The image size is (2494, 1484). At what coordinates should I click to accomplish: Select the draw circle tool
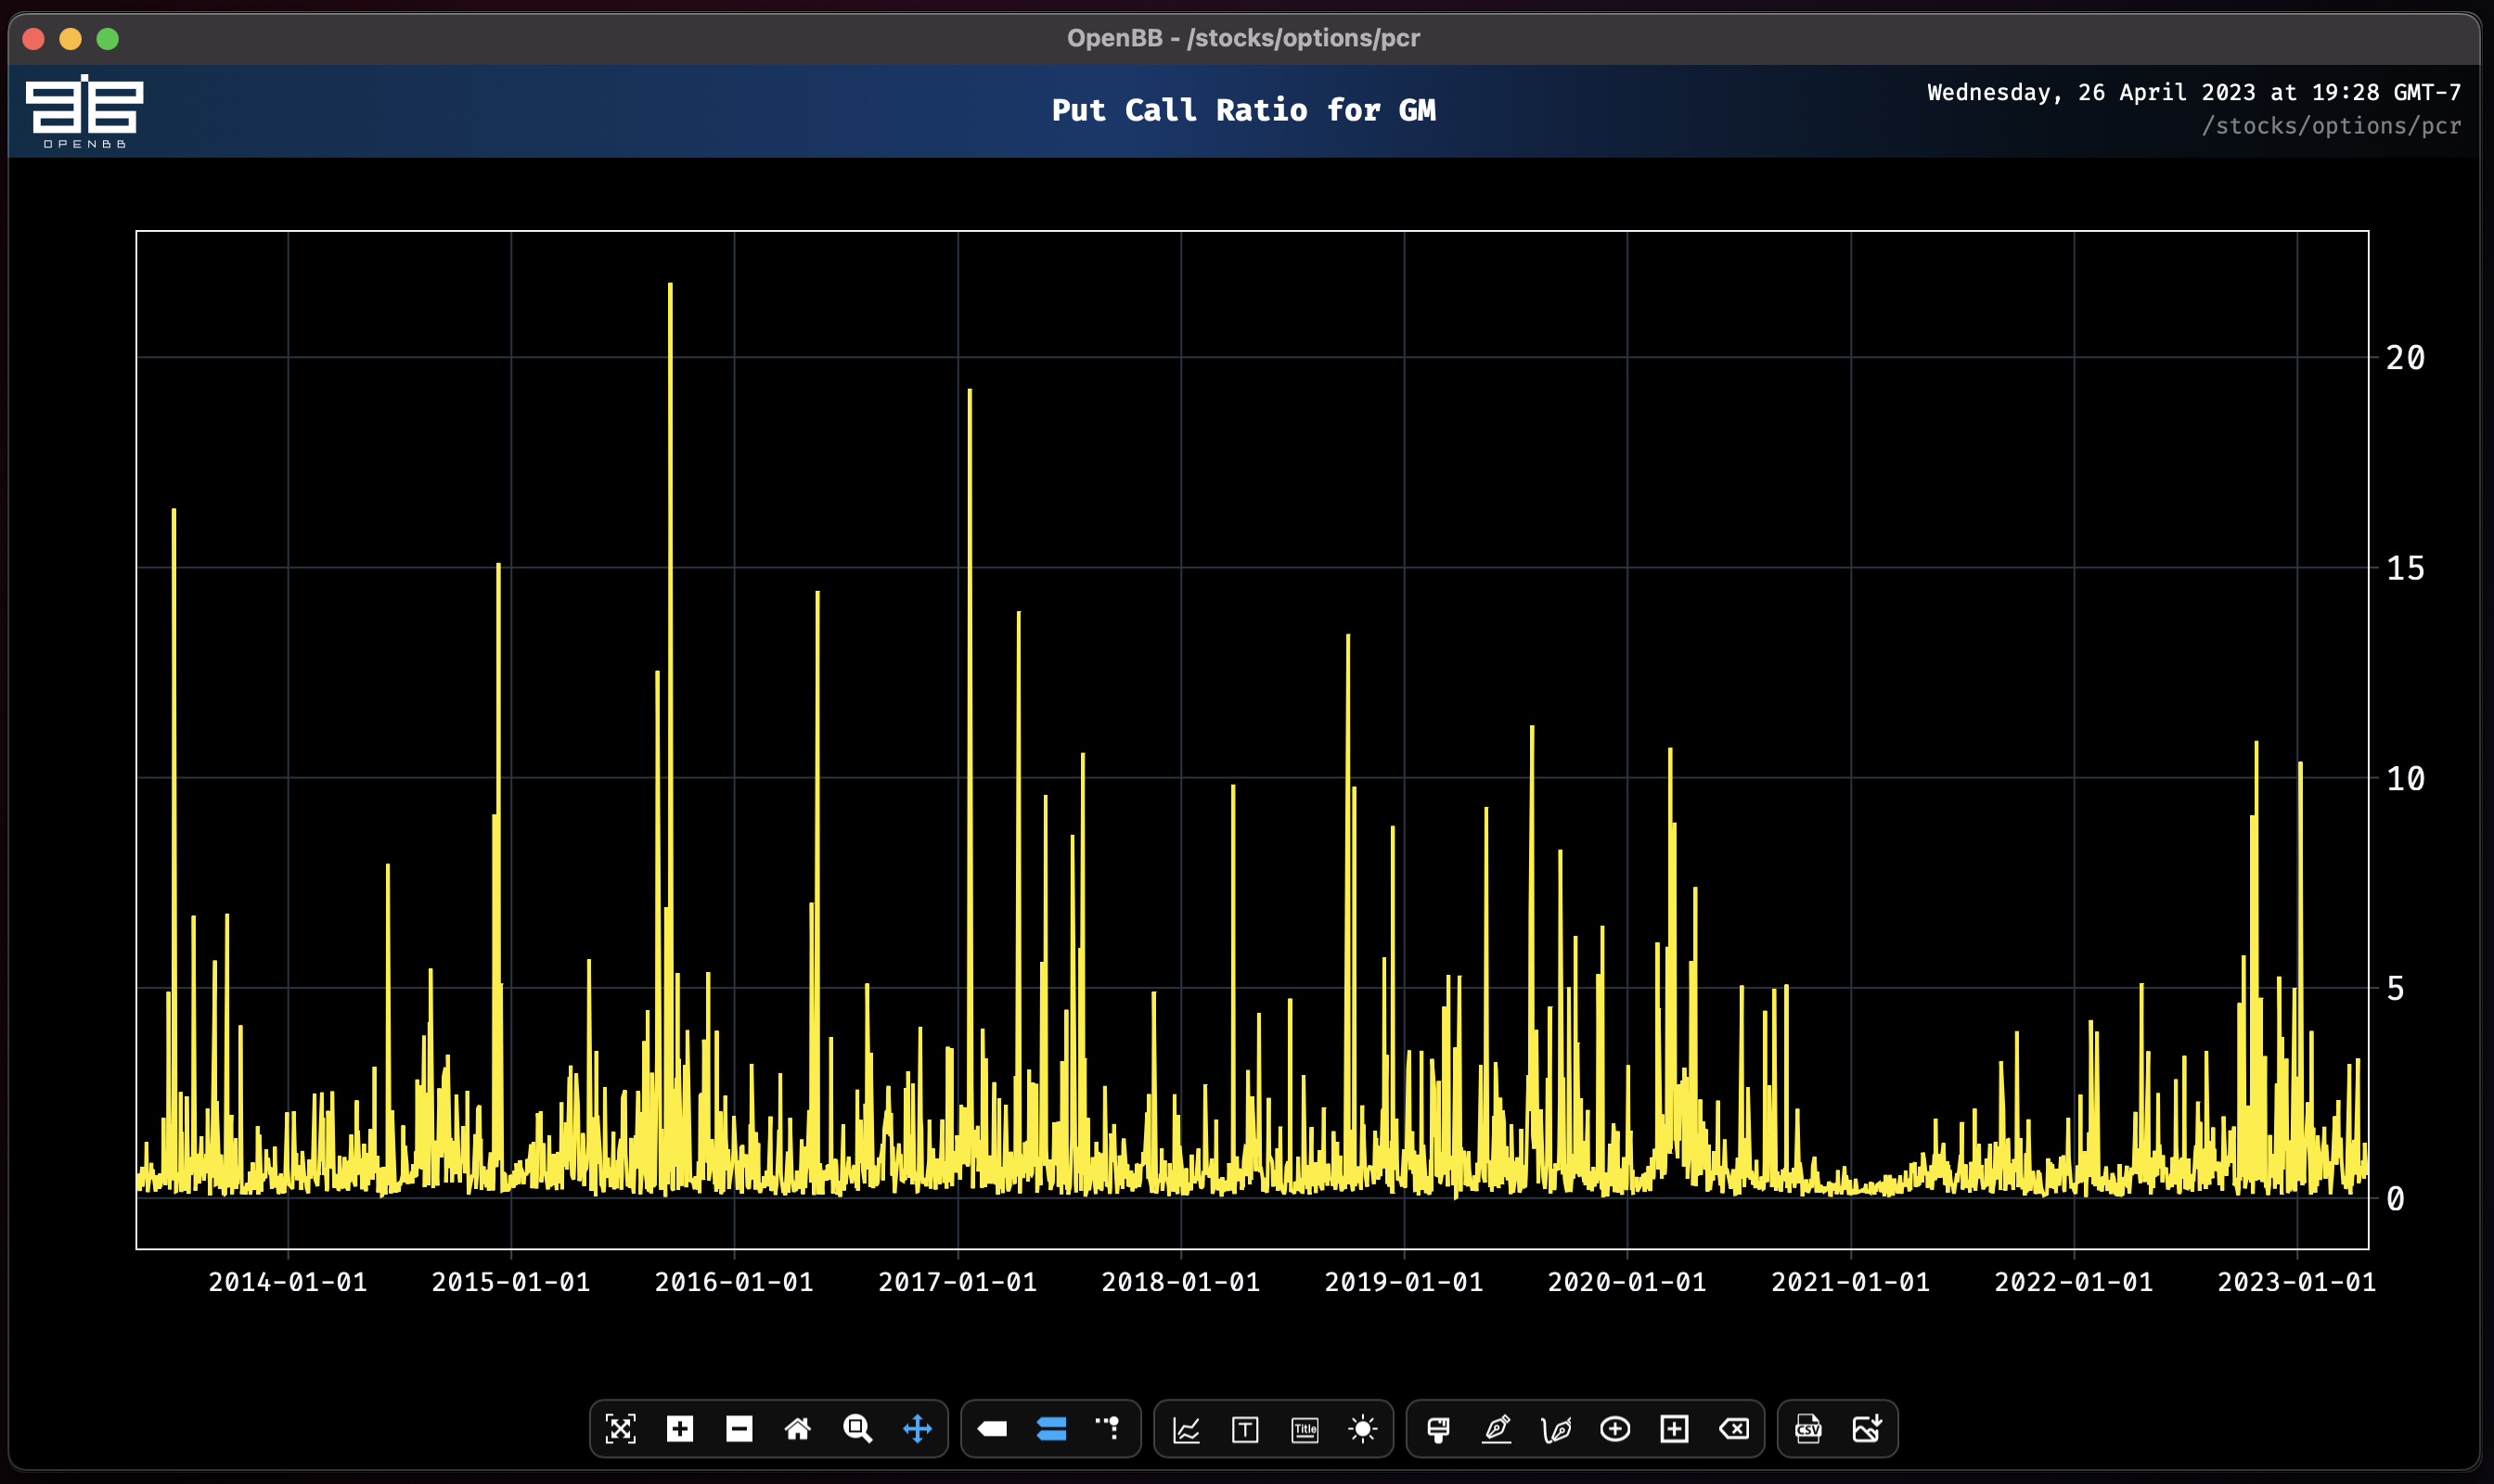pyautogui.click(x=1614, y=1429)
